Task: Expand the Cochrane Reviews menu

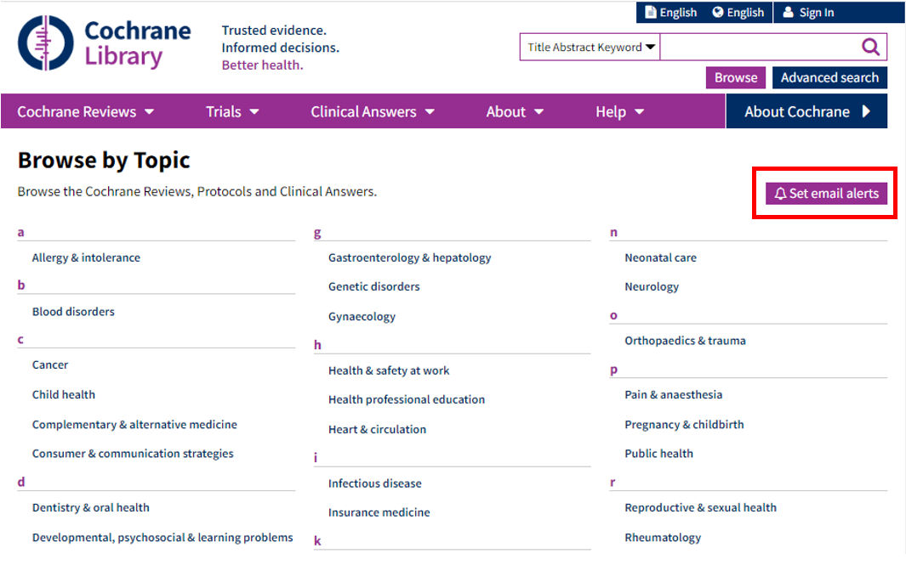Action: click(84, 111)
